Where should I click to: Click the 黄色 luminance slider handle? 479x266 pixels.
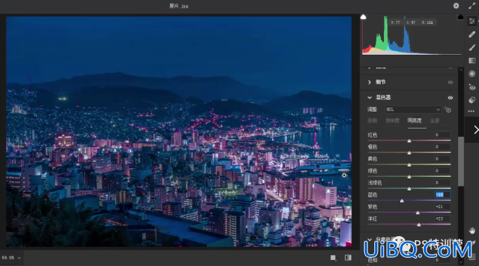point(409,165)
